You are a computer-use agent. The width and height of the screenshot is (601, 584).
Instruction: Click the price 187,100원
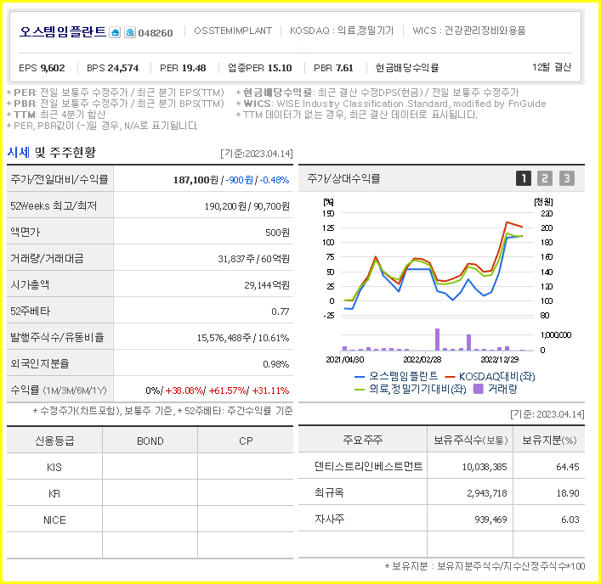pyautogui.click(x=196, y=180)
